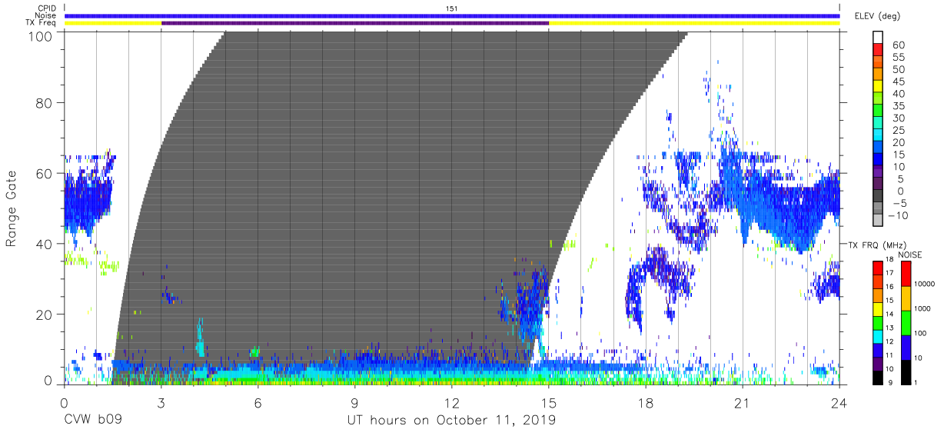Click the 10000 label on the NOISE scale

coord(923,284)
